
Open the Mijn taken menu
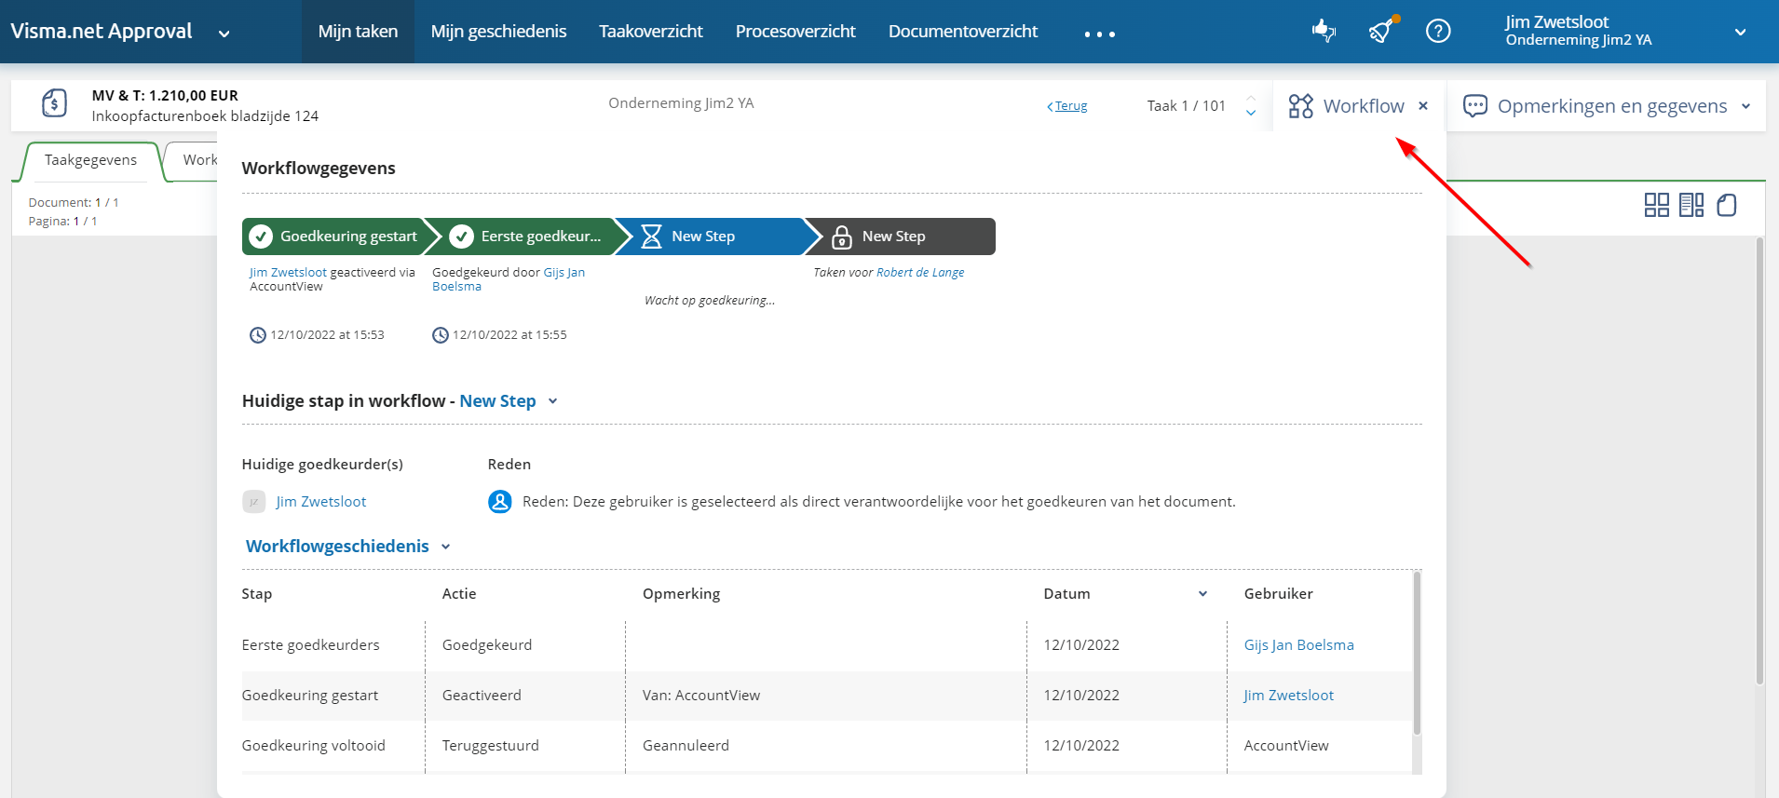pos(358,32)
